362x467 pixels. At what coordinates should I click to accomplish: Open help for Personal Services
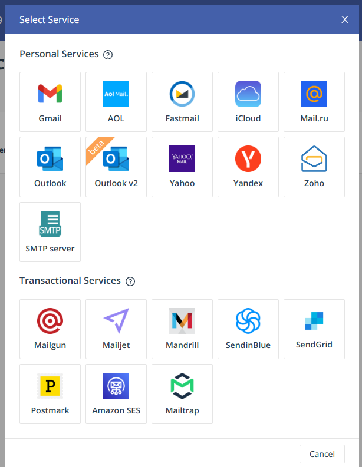(x=108, y=55)
